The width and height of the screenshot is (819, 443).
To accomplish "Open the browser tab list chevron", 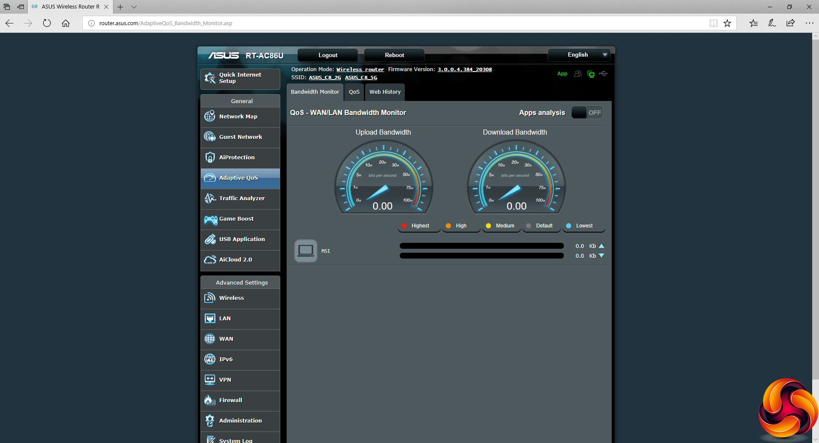I will [x=134, y=7].
